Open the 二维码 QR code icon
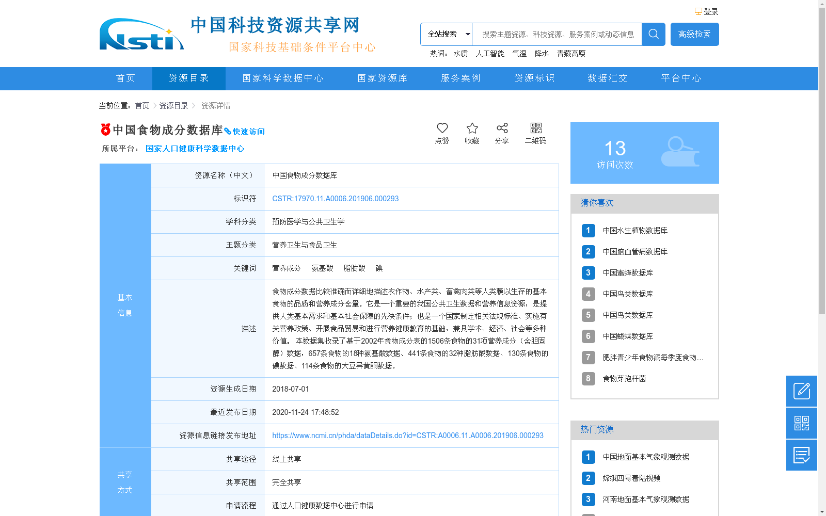This screenshot has width=826, height=516. pos(536,128)
